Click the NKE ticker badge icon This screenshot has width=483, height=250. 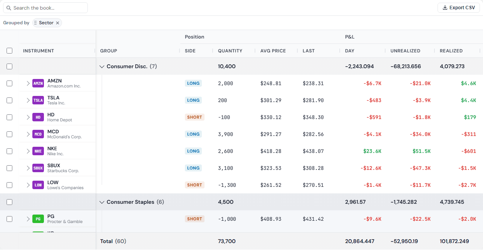[38, 151]
